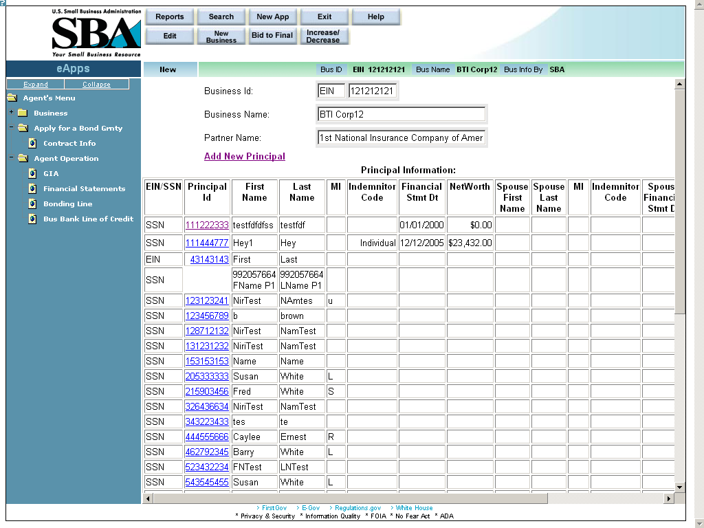Click the Business folder icon
Image resolution: width=704 pixels, height=528 pixels.
pos(22,113)
